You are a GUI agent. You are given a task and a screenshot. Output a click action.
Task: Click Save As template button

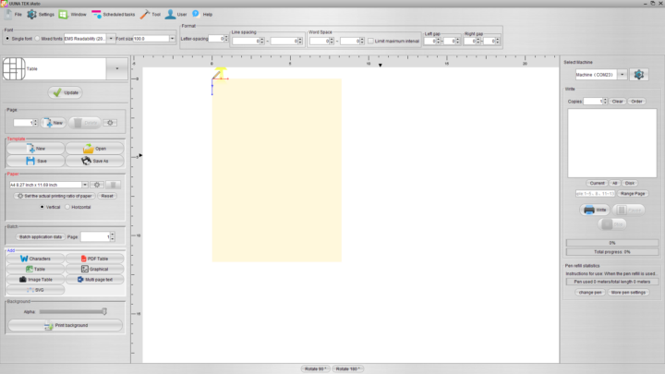point(94,161)
